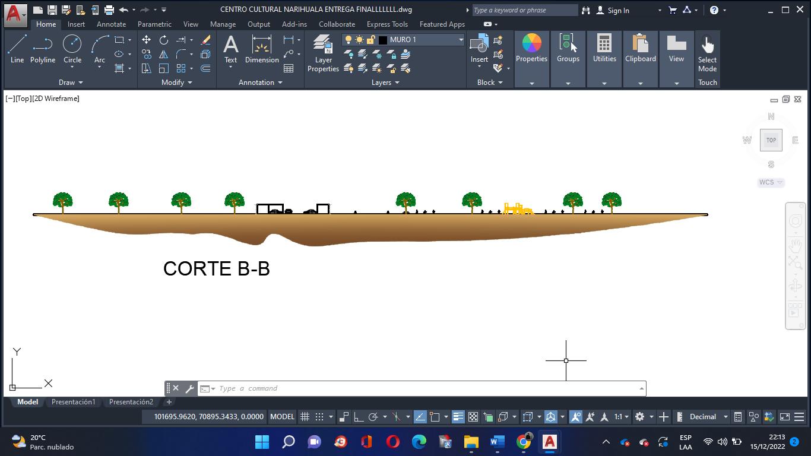This screenshot has height=456, width=811.
Task: Activate the Circle tool
Action: tap(72, 49)
